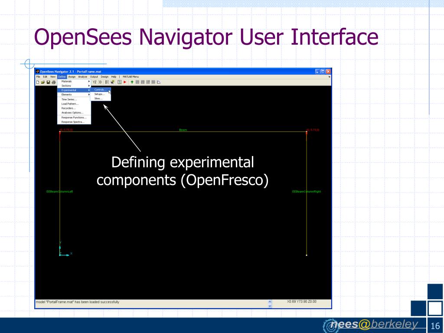Click the New model toolbar icon
444x333 pixels.
point(37,82)
